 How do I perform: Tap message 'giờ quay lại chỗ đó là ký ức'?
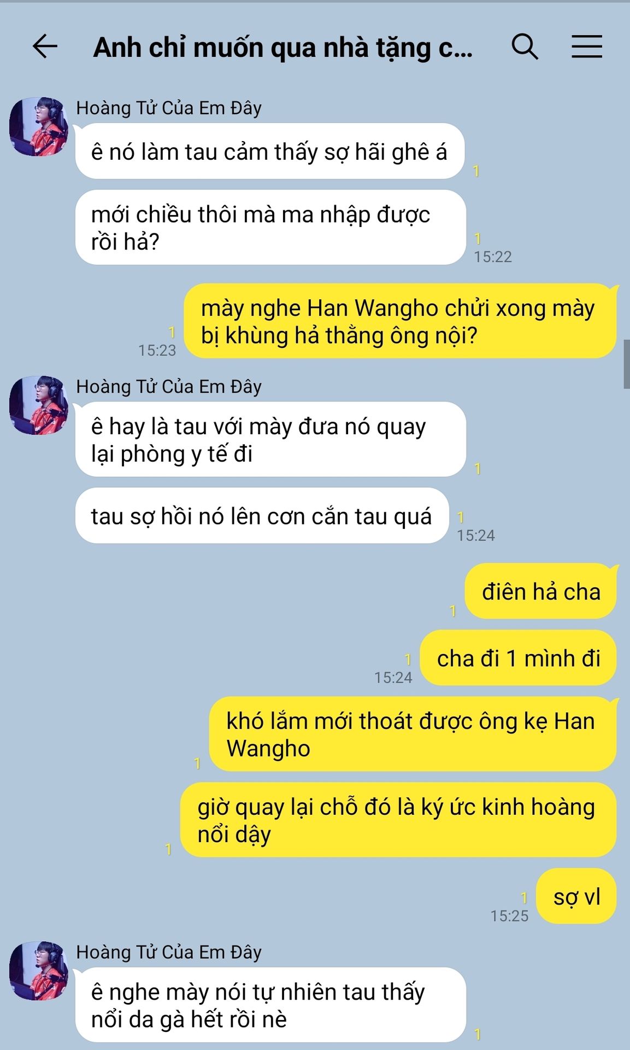click(x=399, y=820)
